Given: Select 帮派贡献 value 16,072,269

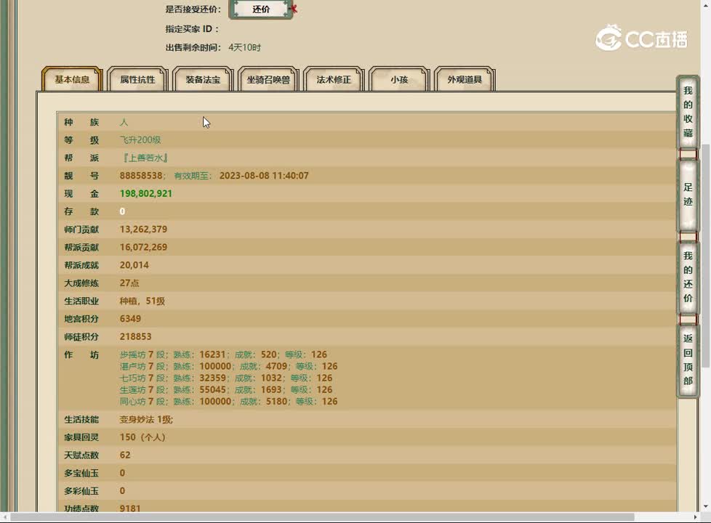Looking at the screenshot, I should coord(143,247).
